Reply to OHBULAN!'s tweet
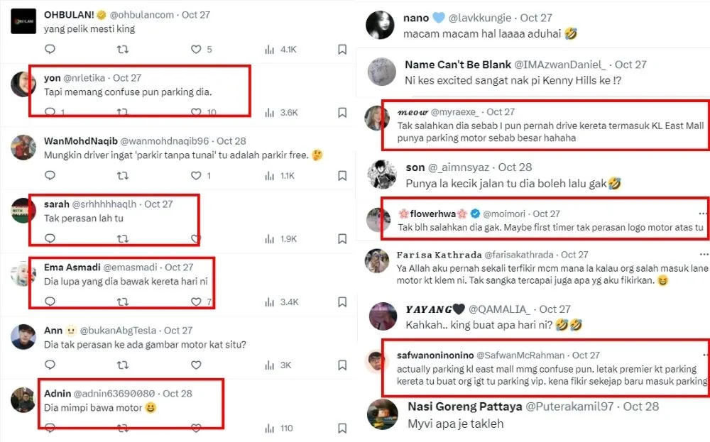Image resolution: width=710 pixels, height=442 pixels. point(50,50)
